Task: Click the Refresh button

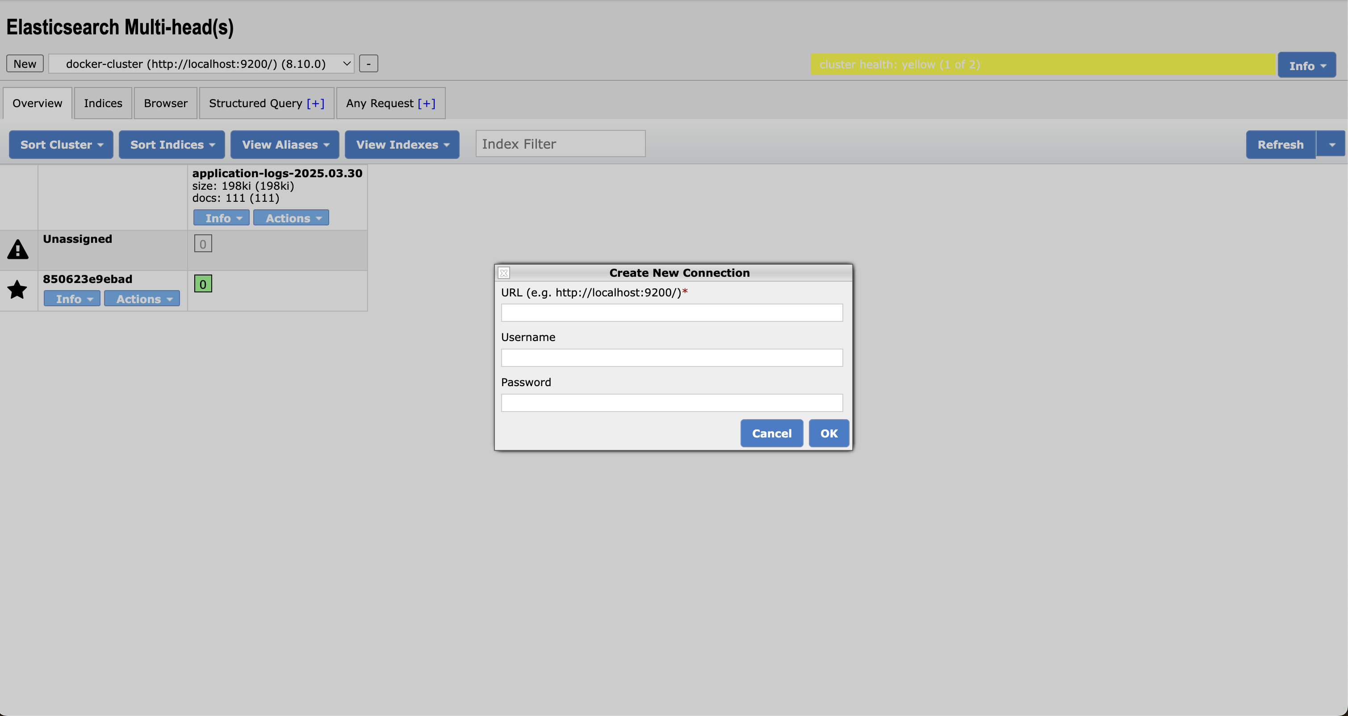Action: click(x=1281, y=145)
